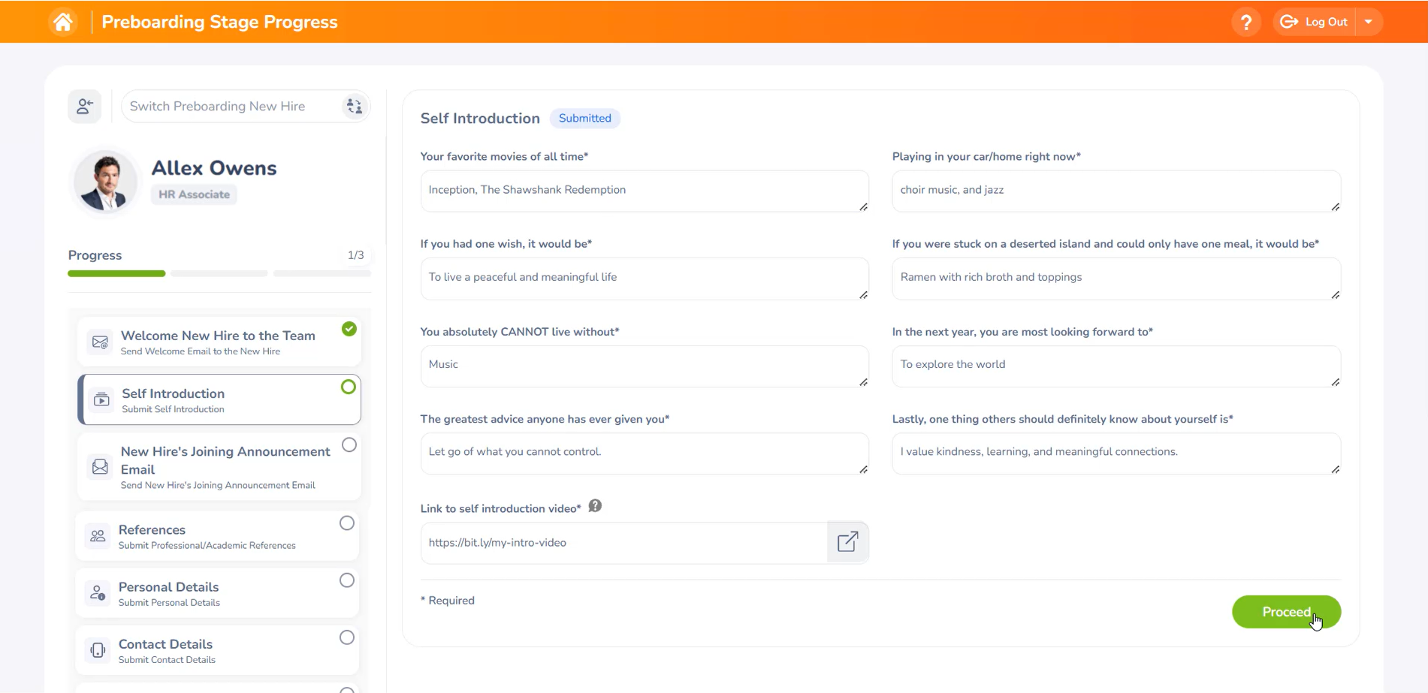Click the Allex Owens name heading
The width and height of the screenshot is (1428, 693).
click(214, 168)
